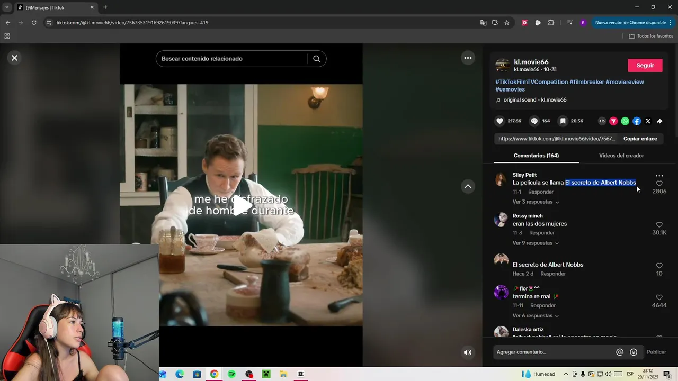Open Chrome apps grid icon
The height and width of the screenshot is (381, 678).
[x=7, y=36]
